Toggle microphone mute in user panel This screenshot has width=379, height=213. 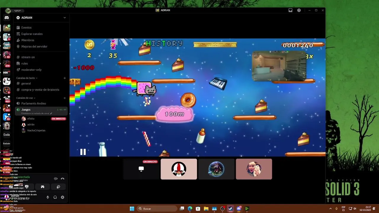point(48,197)
